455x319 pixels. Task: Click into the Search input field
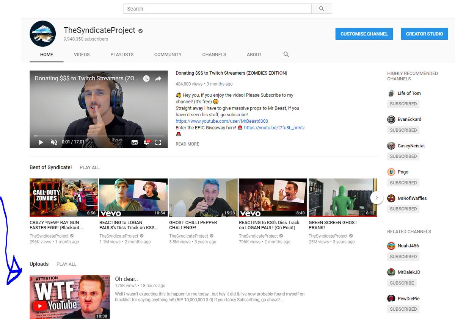[218, 9]
